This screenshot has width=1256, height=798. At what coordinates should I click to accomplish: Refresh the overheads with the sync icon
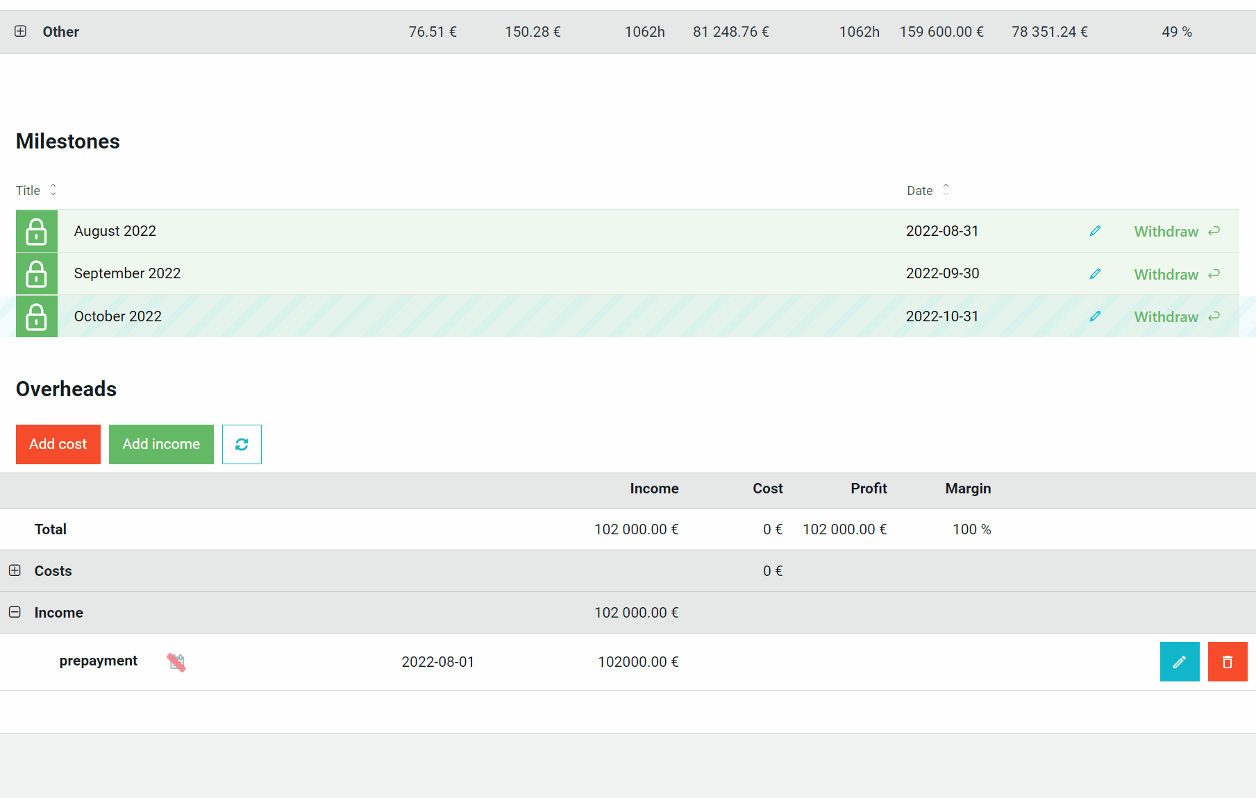tap(242, 444)
